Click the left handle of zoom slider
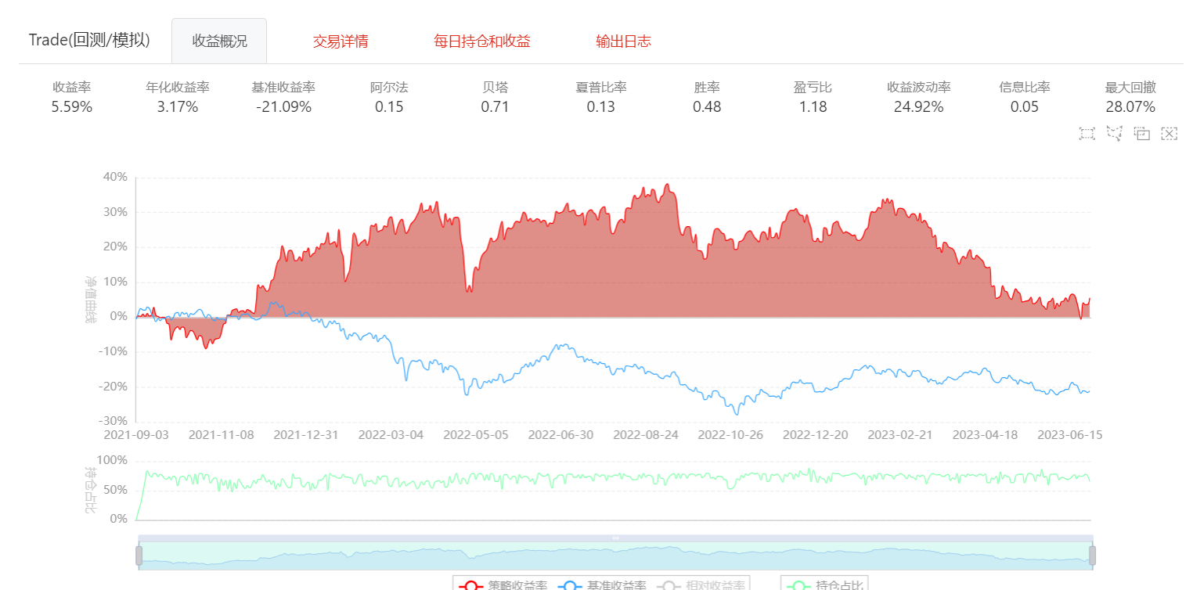The height and width of the screenshot is (590, 1193). click(139, 556)
